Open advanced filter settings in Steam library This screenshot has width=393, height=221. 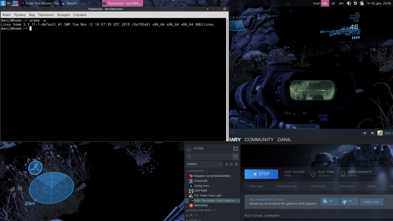click(235, 157)
